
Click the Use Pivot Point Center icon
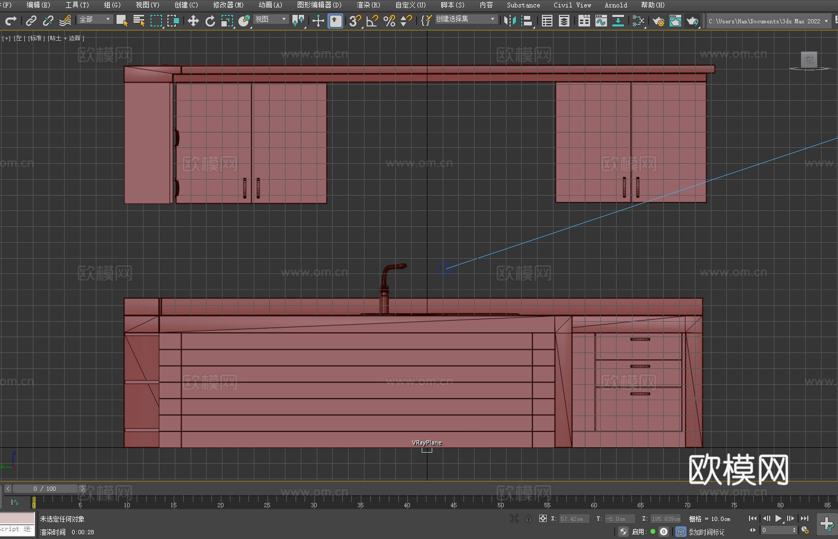click(299, 21)
